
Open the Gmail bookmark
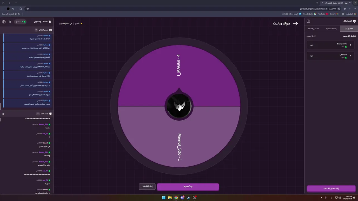[334, 14]
